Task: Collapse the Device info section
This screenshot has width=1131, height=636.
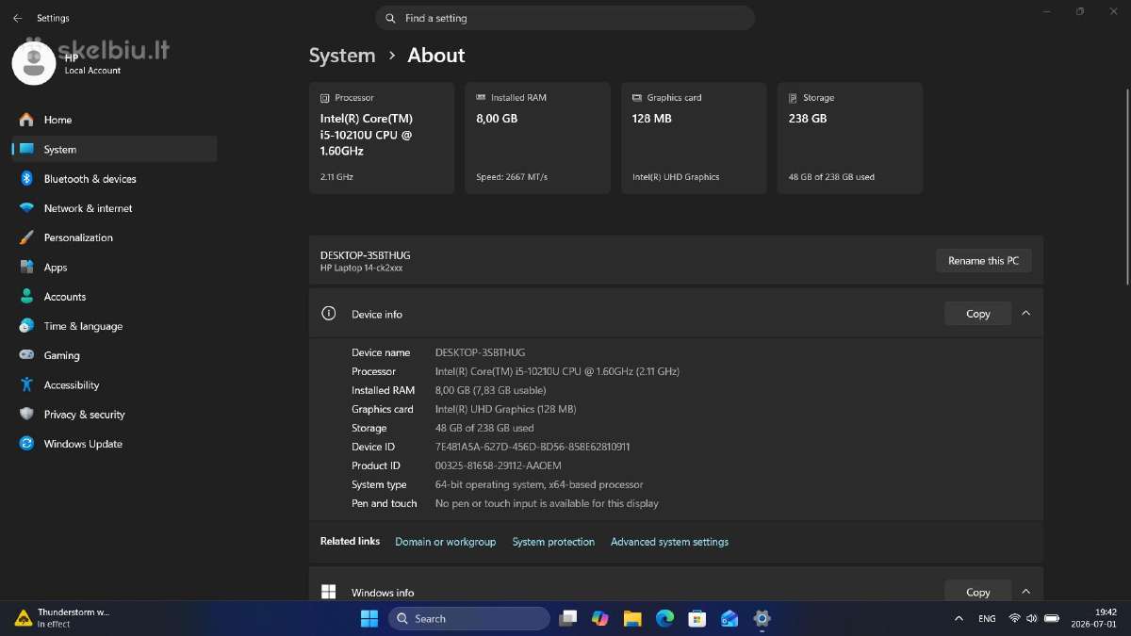Action: click(1026, 314)
